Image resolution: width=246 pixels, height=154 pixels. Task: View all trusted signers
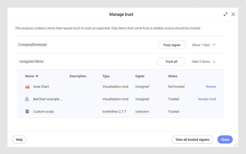(192, 140)
